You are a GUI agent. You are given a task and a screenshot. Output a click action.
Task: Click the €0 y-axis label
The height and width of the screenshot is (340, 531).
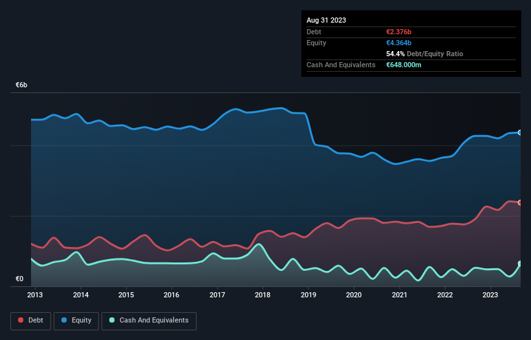tap(19, 279)
